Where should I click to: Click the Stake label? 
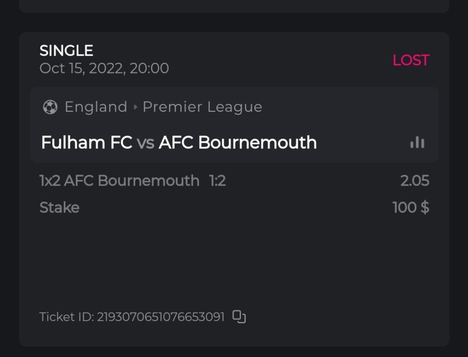coord(59,207)
